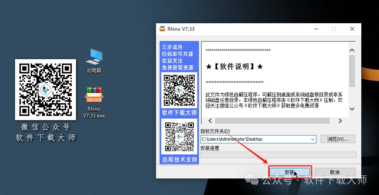The width and height of the screenshot is (379, 195).
Task: Open the destination folder dropdown arrow
Action: tap(312, 139)
